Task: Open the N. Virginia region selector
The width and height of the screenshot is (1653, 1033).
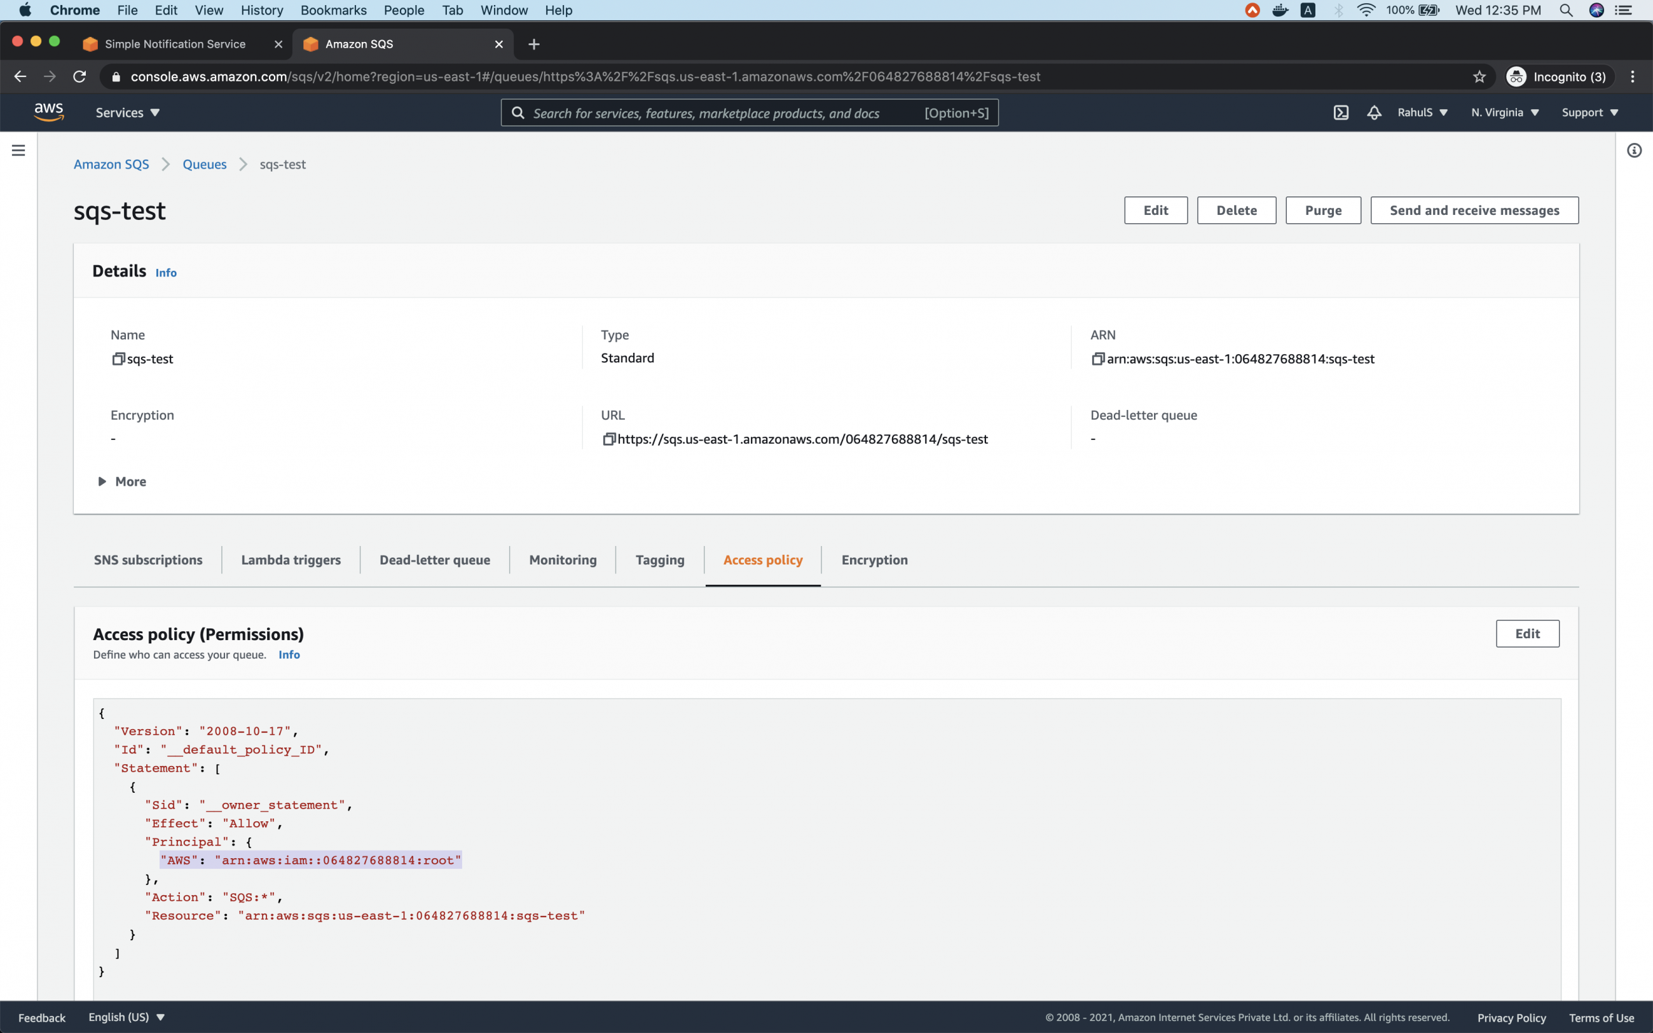Action: point(1504,112)
